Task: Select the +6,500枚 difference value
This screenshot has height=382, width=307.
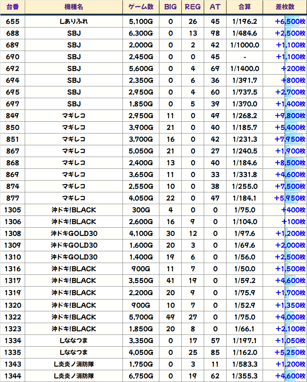Action: click(x=290, y=22)
